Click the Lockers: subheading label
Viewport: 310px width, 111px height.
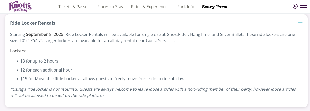(18, 51)
